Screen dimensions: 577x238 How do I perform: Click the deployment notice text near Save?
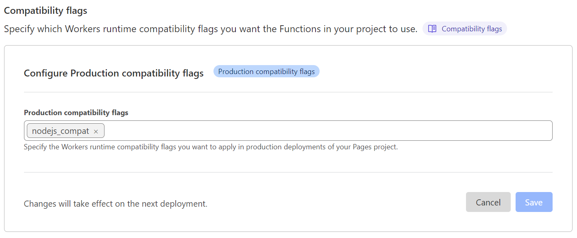coord(115,203)
